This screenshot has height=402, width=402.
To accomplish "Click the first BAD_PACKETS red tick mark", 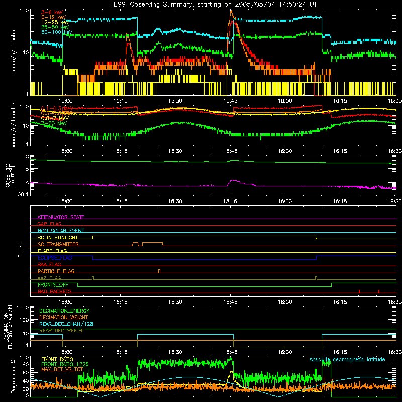I will point(359,291).
